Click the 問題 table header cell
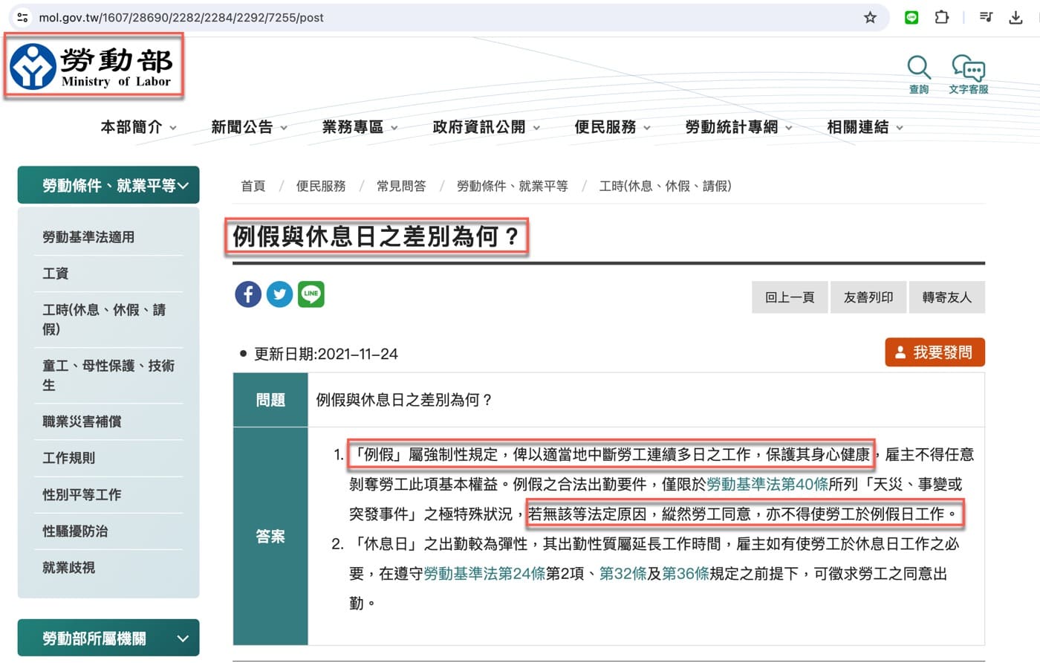 [270, 400]
